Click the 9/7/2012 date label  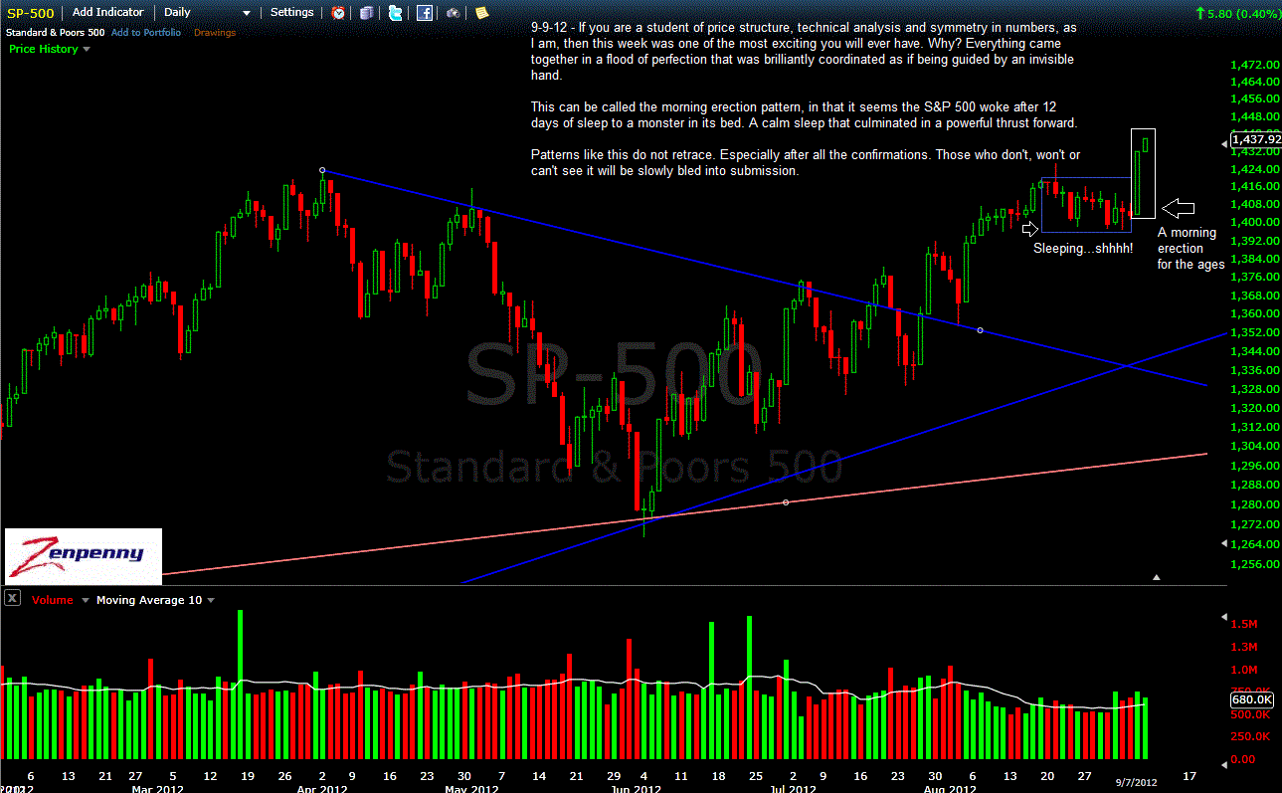coord(1135,783)
